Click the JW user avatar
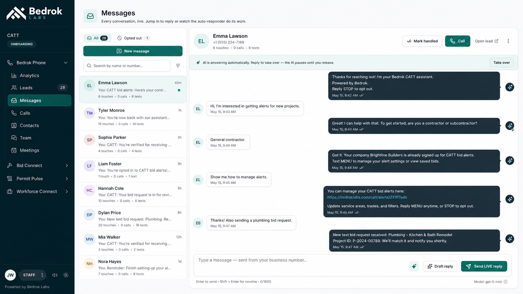 (10, 275)
